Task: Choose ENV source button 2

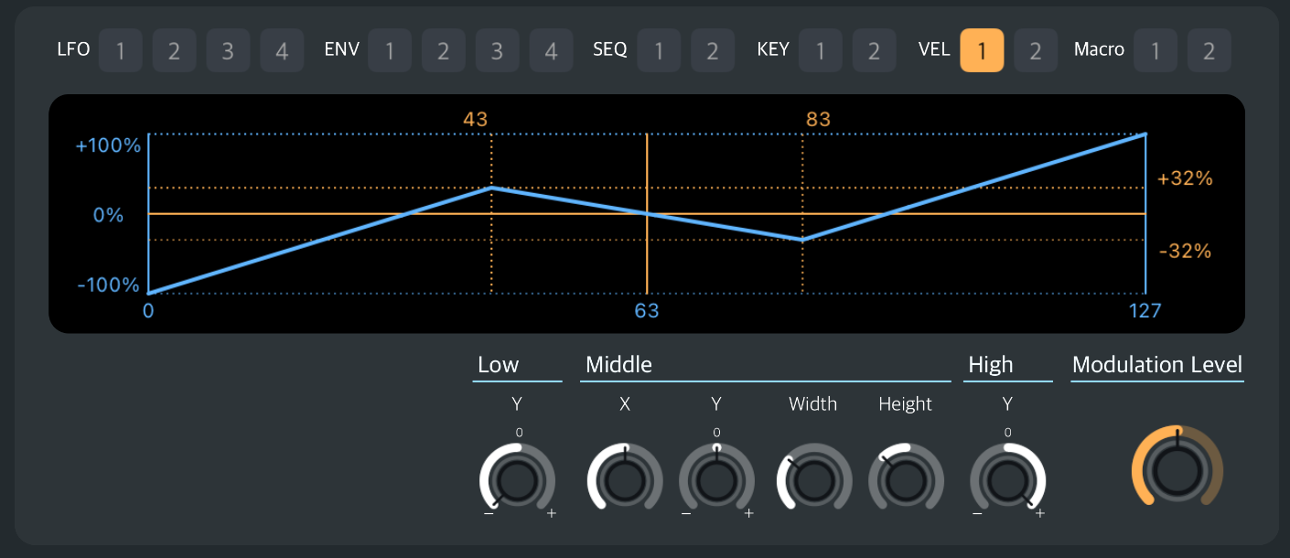Action: click(444, 50)
